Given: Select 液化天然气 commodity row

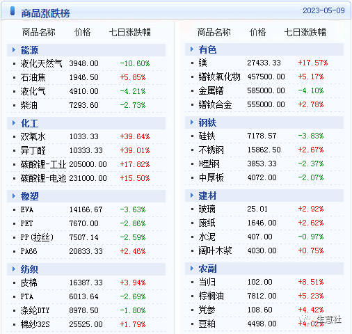Looking at the screenshot, I should [86, 63].
